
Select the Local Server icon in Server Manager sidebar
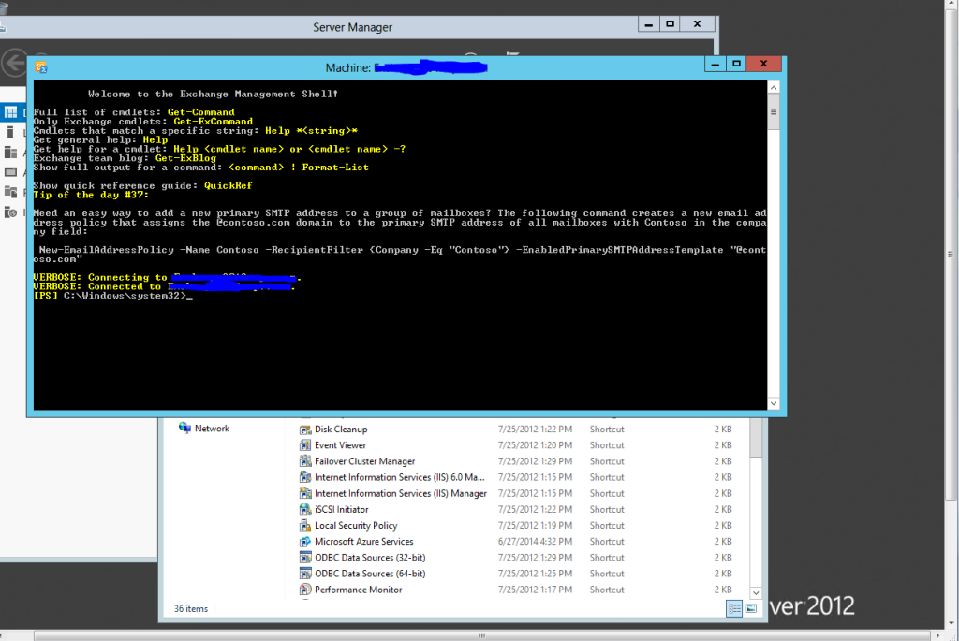coord(9,132)
